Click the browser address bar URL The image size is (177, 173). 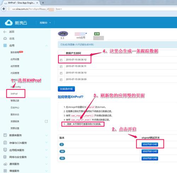coord(37,9)
